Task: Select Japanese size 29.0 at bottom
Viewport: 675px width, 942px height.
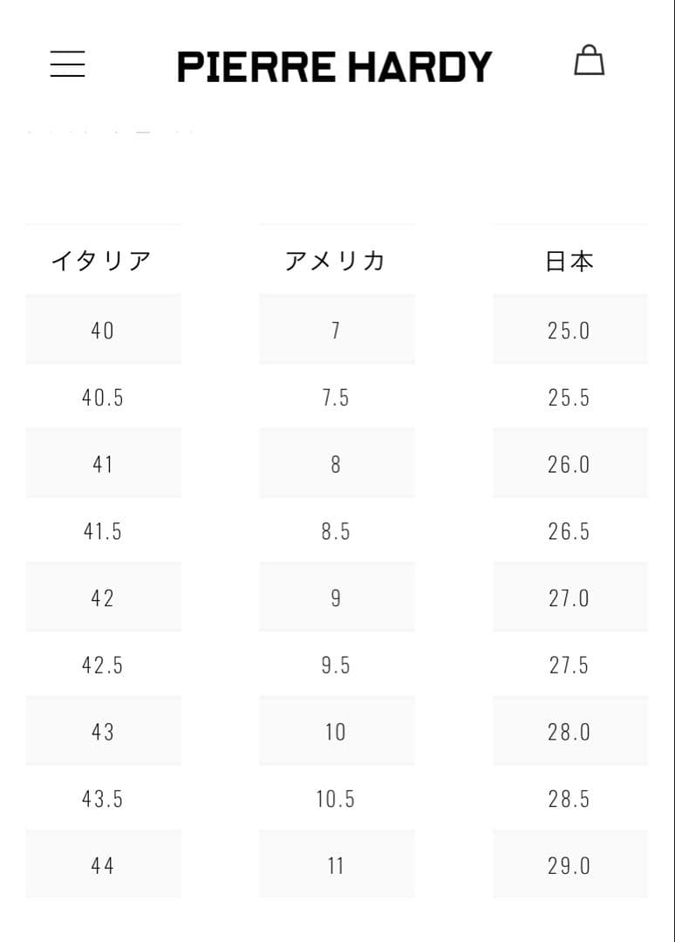Action: (570, 864)
